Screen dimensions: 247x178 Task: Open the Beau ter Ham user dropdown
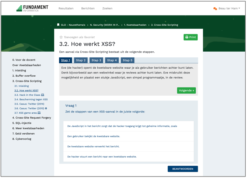tap(229, 9)
